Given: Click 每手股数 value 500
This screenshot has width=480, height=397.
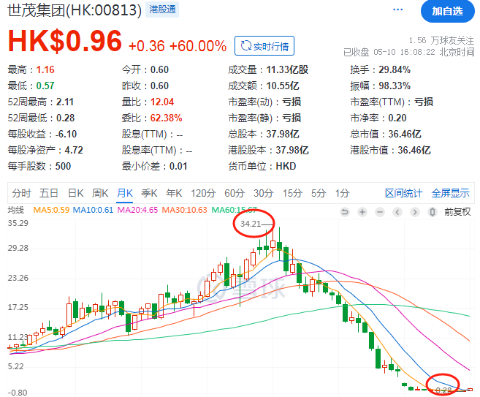Looking at the screenshot, I should pyautogui.click(x=63, y=166).
